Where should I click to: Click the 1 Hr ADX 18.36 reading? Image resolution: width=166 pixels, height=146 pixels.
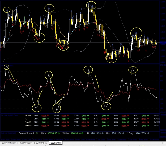(96, 133)
